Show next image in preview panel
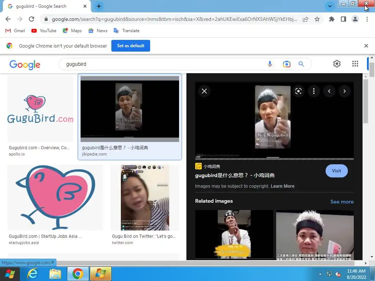Image resolution: width=375 pixels, height=281 pixels. (344, 91)
